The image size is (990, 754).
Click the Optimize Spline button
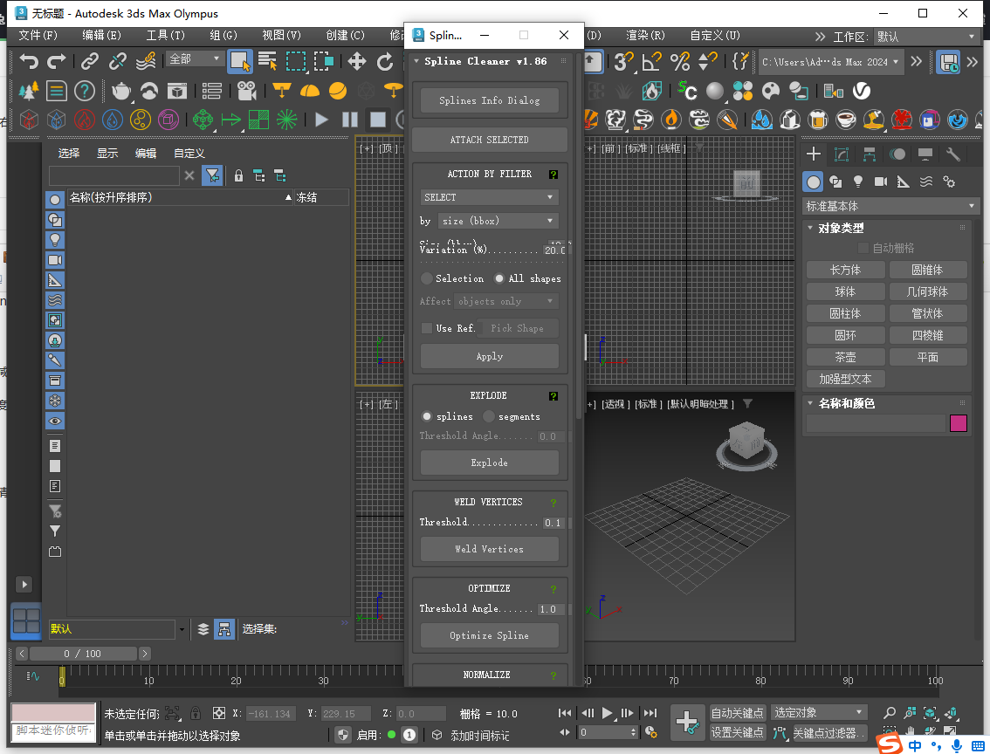(x=489, y=635)
